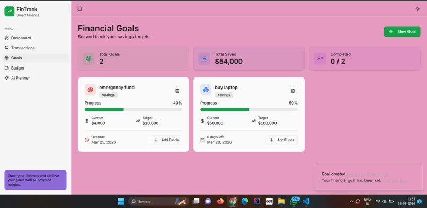
Task: Open AI Planner from the sidebar menu
Action: [35, 78]
